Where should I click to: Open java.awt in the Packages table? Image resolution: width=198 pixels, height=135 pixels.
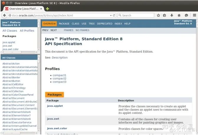(x=53, y=119)
